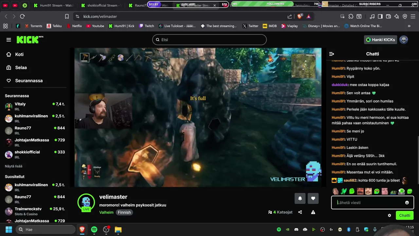
Task: Open Seurannassa in the sidebar
Action: (x=29, y=81)
